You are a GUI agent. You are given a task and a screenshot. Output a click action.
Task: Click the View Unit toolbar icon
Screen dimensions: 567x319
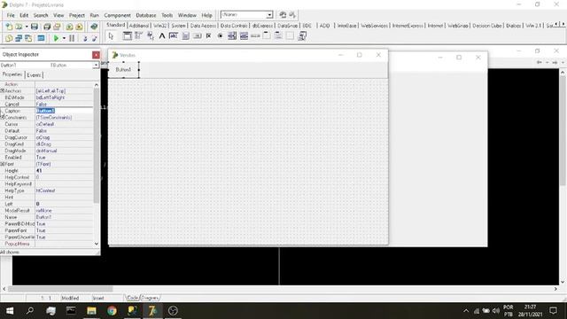coord(9,38)
